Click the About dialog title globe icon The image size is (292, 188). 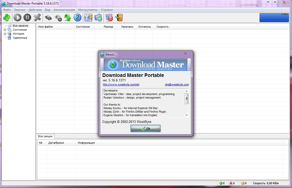click(102, 55)
